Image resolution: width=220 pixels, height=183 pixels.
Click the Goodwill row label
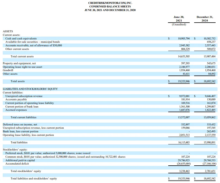click(x=8, y=70)
